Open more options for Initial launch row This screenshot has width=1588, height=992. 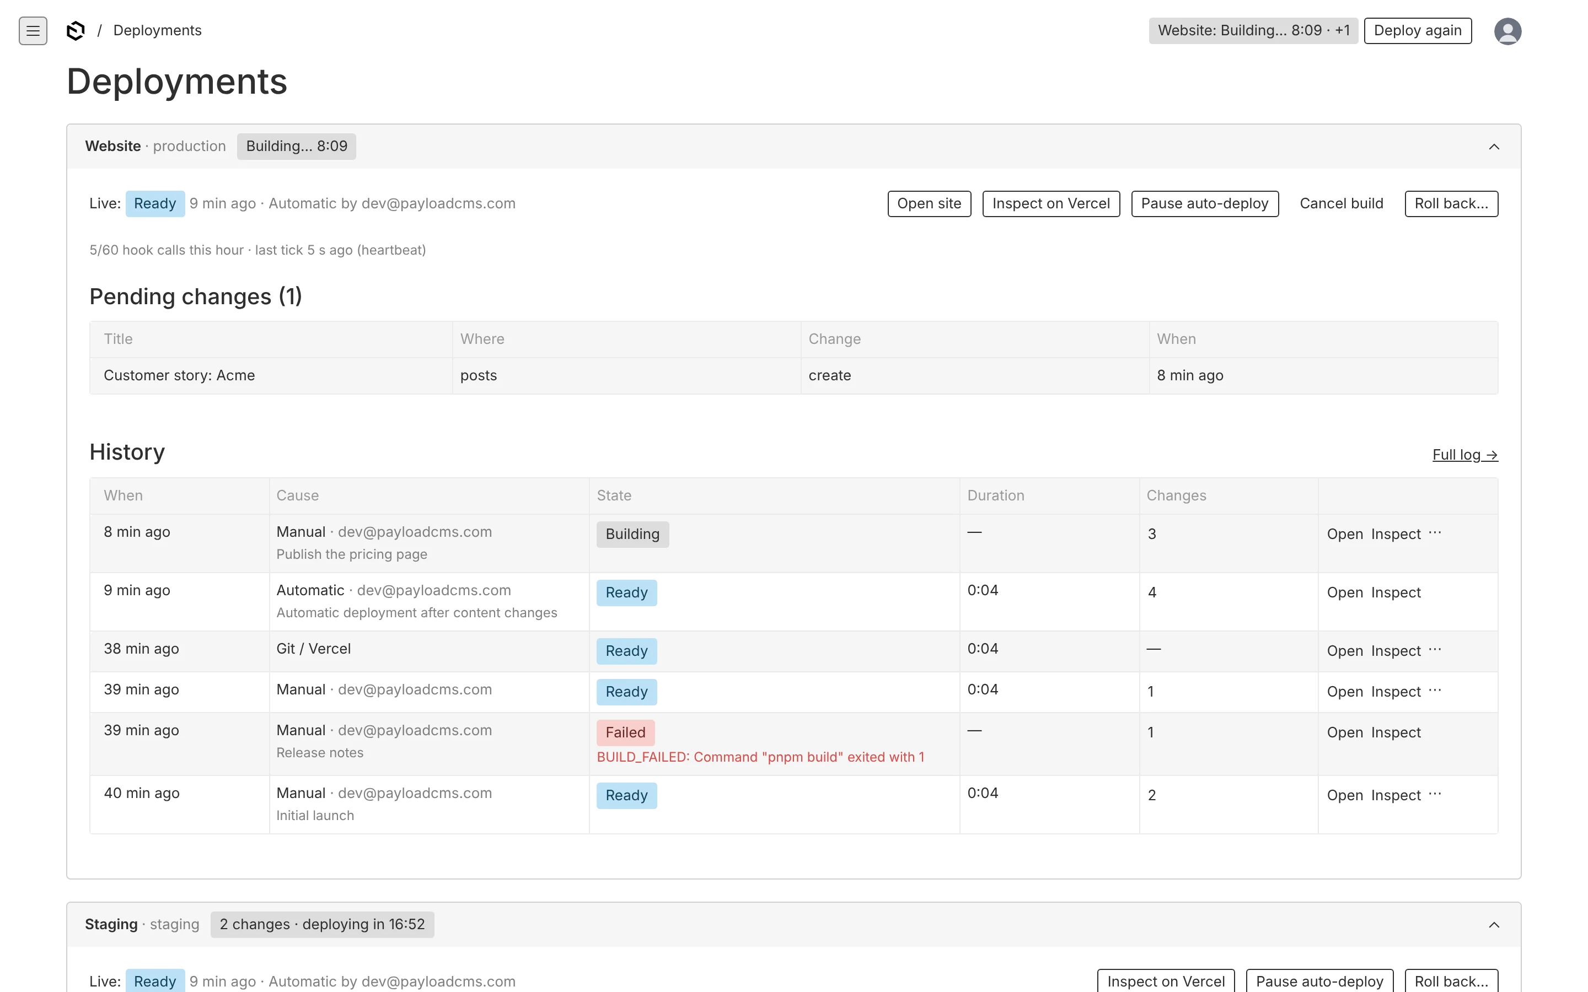pos(1435,794)
